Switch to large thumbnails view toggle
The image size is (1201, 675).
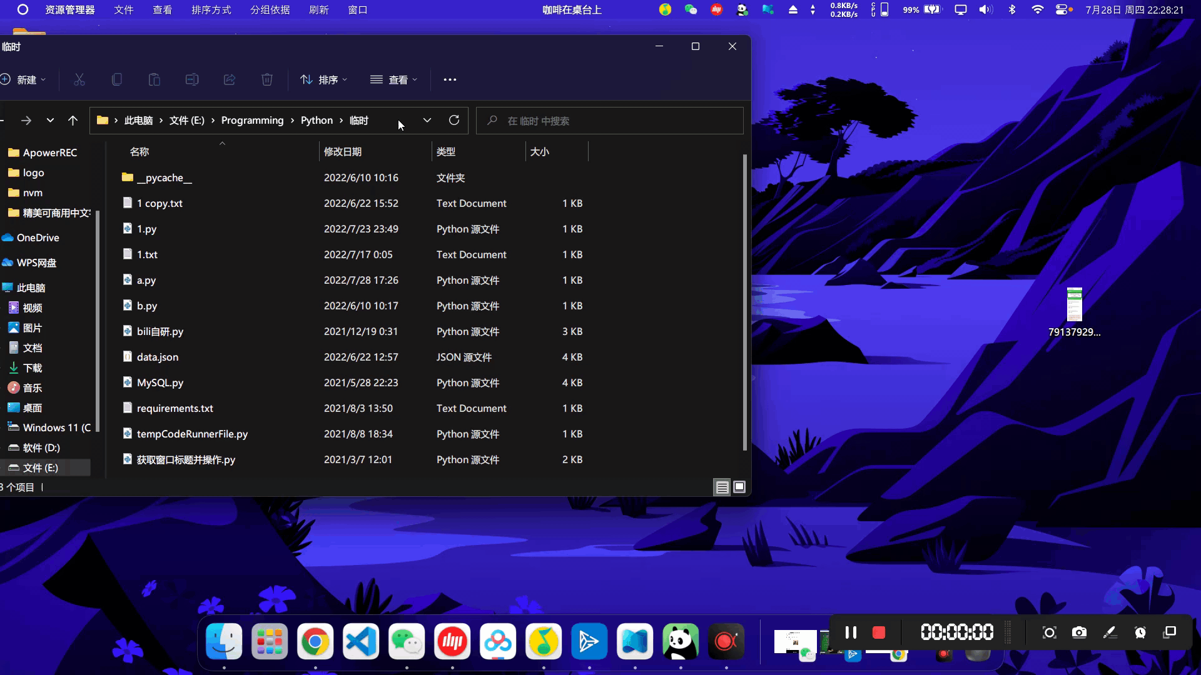739,487
